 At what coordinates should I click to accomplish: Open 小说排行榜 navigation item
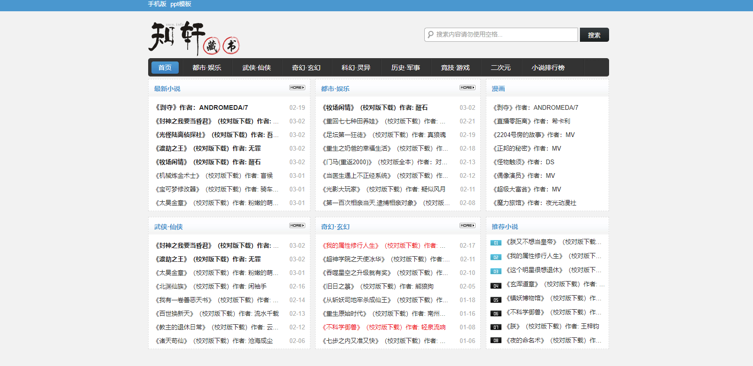(x=548, y=68)
